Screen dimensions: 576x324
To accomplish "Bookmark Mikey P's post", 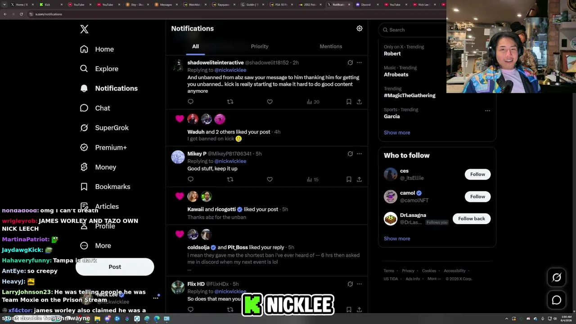I will point(349,179).
